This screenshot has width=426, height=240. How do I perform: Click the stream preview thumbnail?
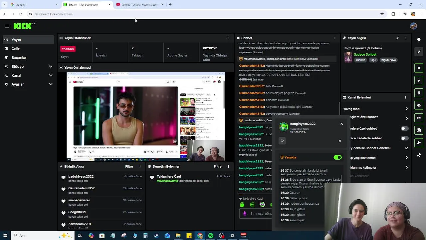(x=146, y=117)
